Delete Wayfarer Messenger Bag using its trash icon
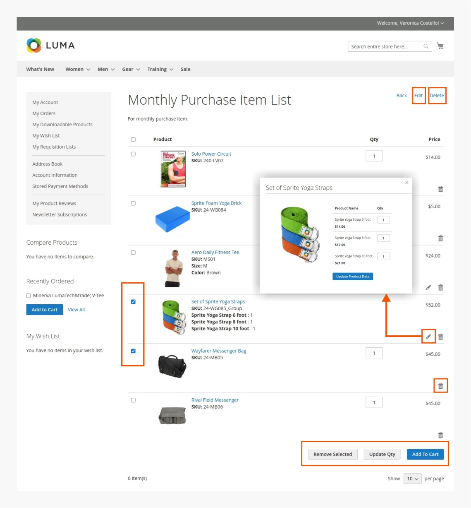The width and height of the screenshot is (471, 508). [x=440, y=385]
